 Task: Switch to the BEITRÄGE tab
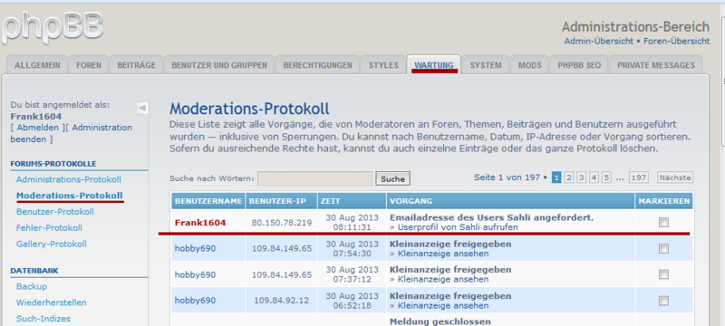(x=137, y=65)
